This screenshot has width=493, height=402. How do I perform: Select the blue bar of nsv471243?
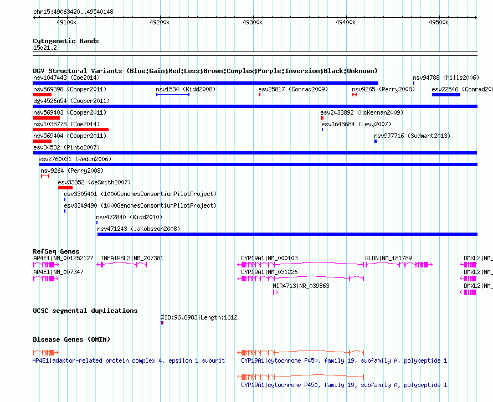pos(287,234)
